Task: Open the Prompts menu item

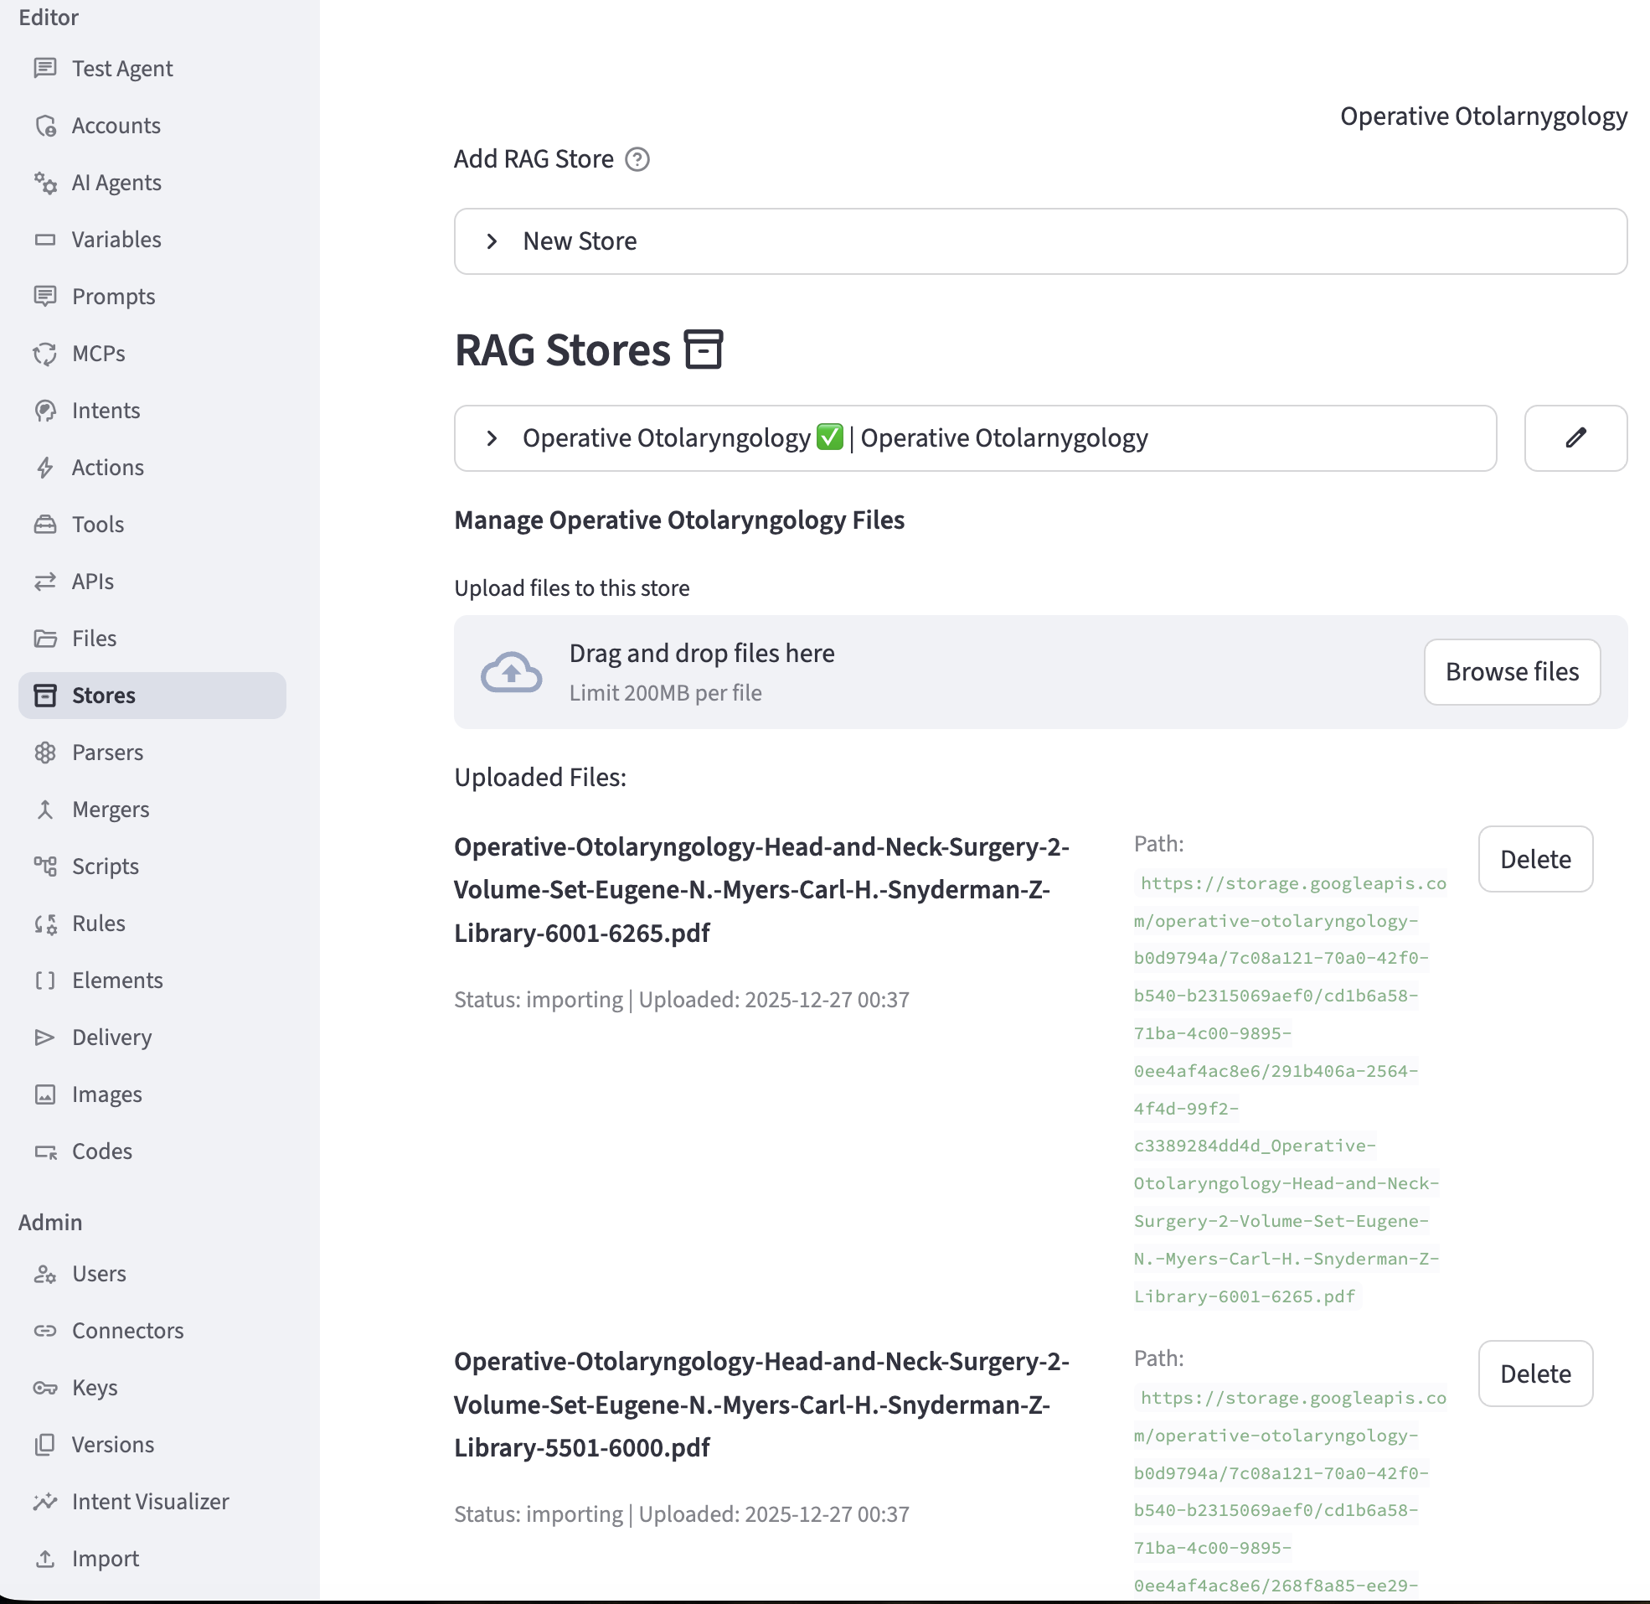Action: click(113, 297)
